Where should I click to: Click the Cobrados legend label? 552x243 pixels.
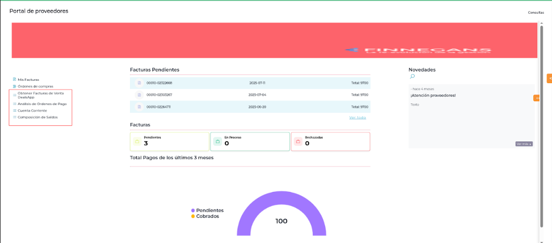coord(208,216)
